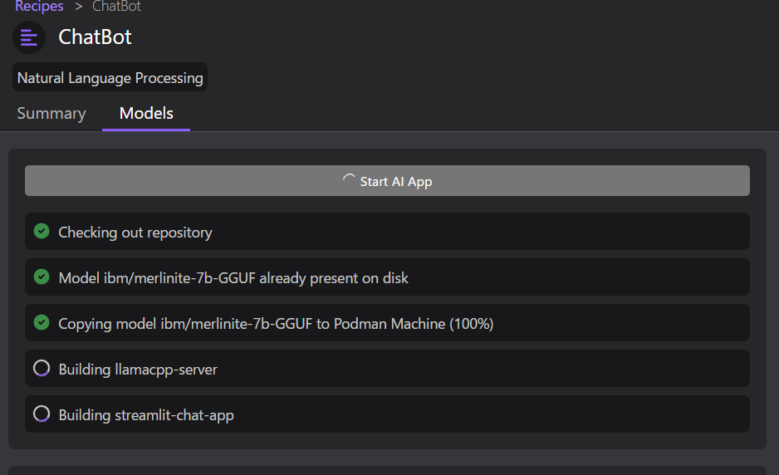Click the breadcrumb separator arrow

[79, 7]
